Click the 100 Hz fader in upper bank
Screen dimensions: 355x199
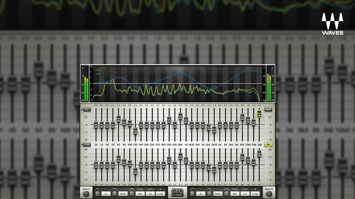(x=130, y=123)
